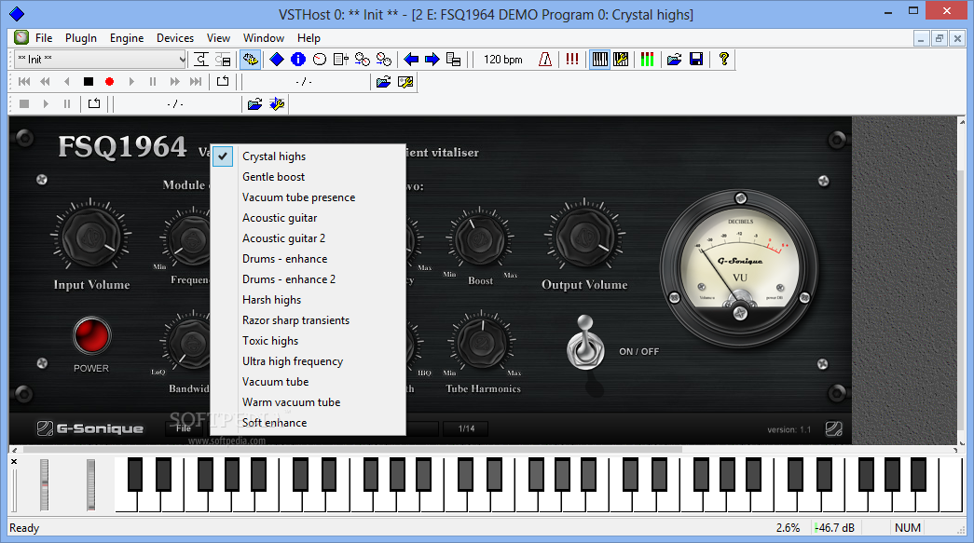974x543 pixels.
Task: Open the Engine menu
Action: point(127,38)
